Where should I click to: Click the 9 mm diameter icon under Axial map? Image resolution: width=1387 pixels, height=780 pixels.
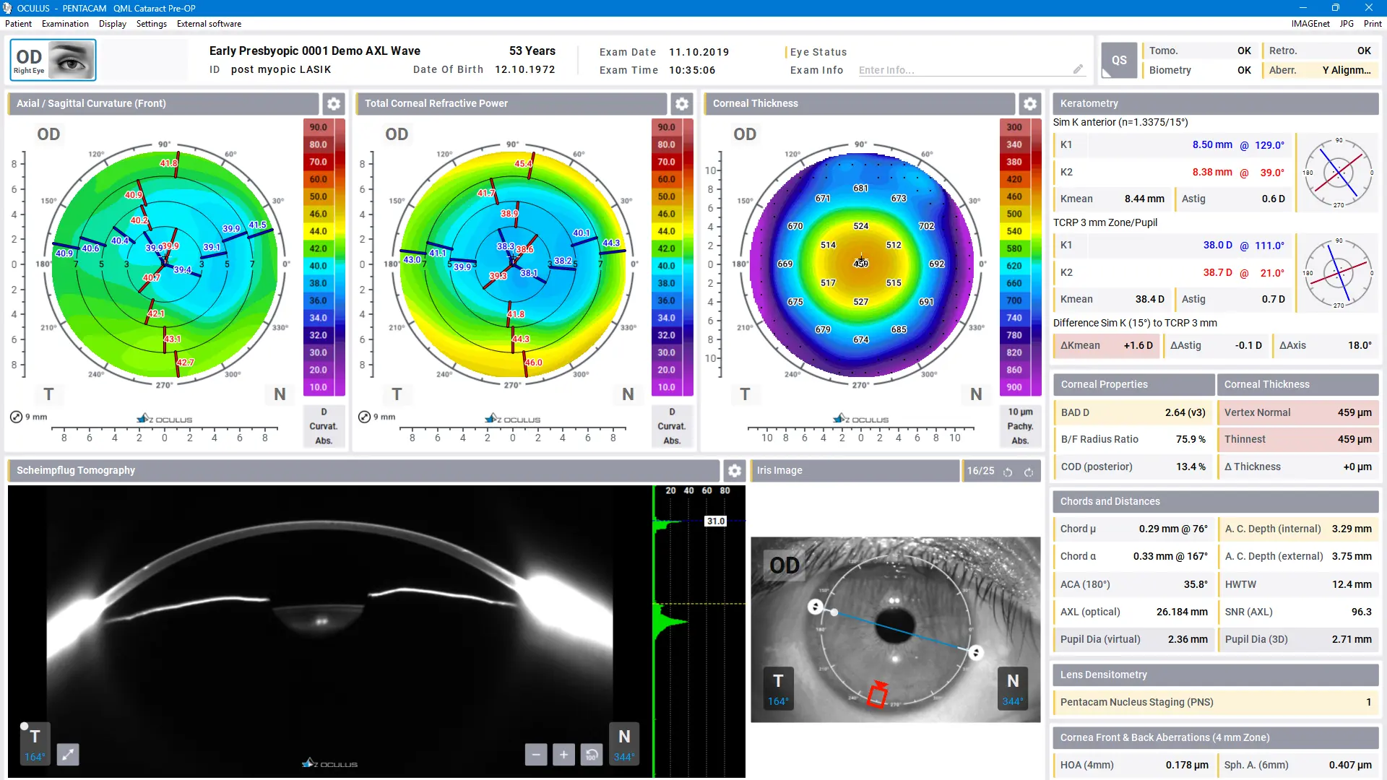16,417
